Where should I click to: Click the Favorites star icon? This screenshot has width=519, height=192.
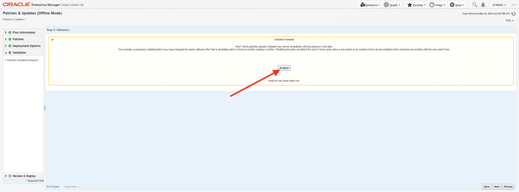pyautogui.click(x=410, y=5)
